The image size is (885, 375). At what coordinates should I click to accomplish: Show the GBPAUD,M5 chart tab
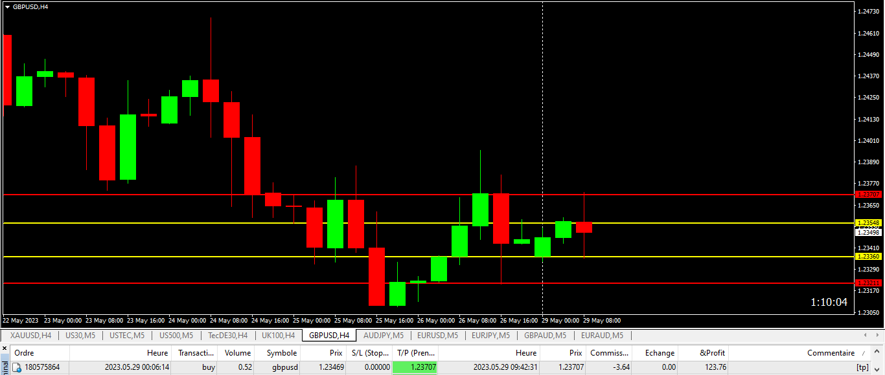click(545, 335)
